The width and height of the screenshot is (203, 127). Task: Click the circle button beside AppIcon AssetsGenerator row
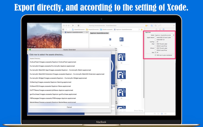(x=87, y=32)
